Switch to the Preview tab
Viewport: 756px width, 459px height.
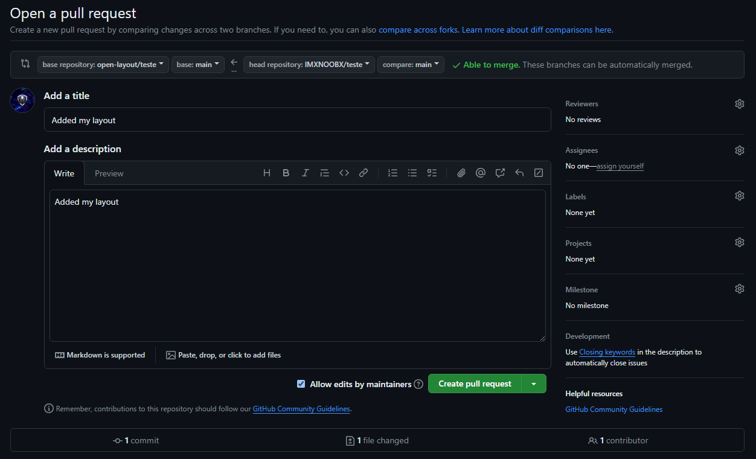pyautogui.click(x=109, y=173)
